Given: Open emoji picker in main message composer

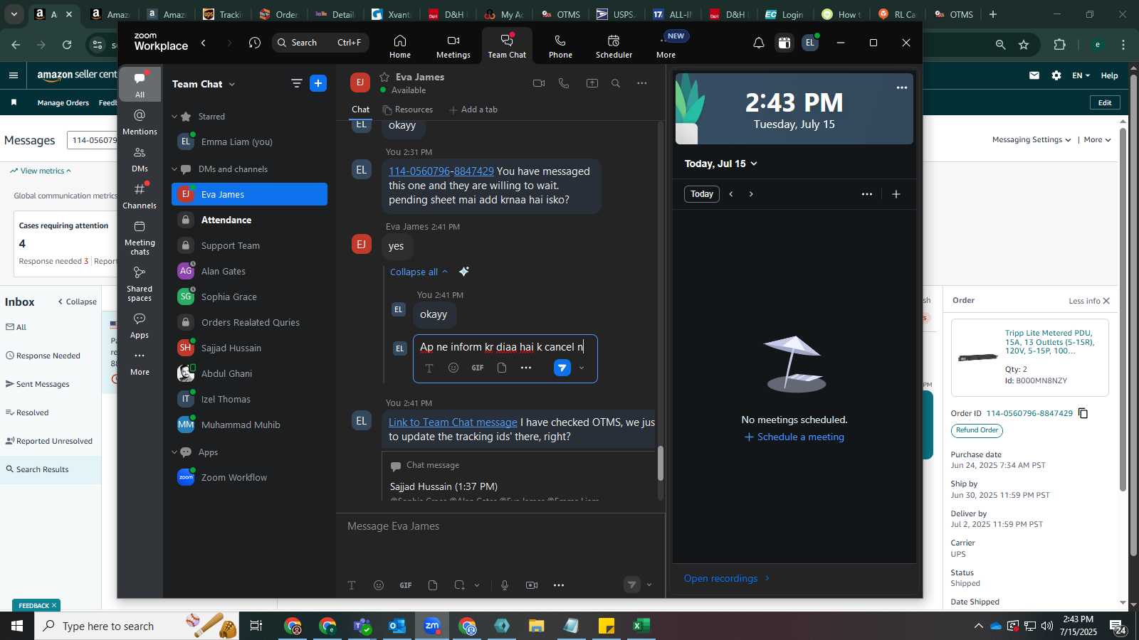Looking at the screenshot, I should 379,585.
